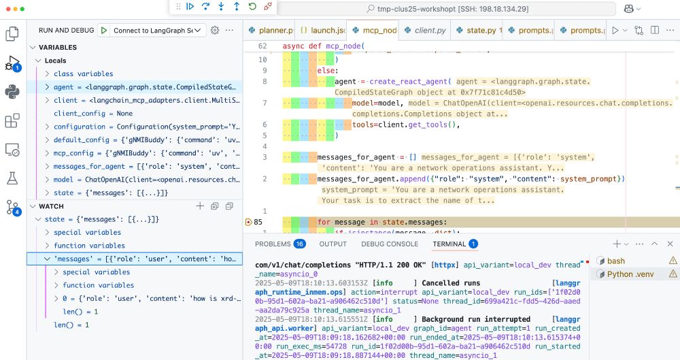Restart the debug session
Viewport: 680px width, 360px height.
(252, 7)
